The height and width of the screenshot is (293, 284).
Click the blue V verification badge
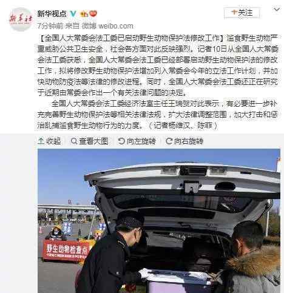tap(73, 14)
